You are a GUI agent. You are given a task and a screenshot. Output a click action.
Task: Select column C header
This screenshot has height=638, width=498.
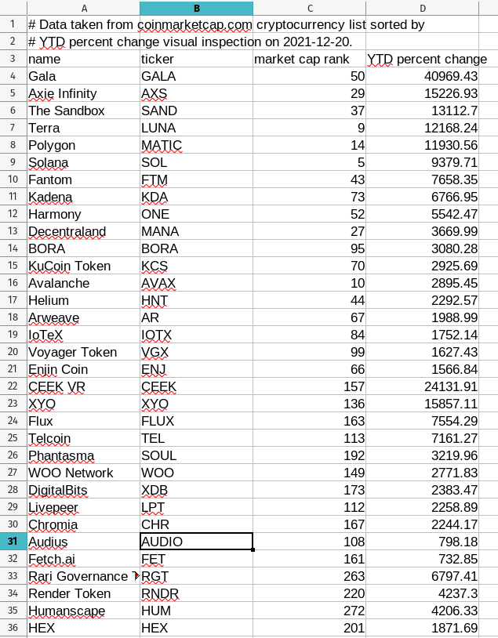pos(310,8)
